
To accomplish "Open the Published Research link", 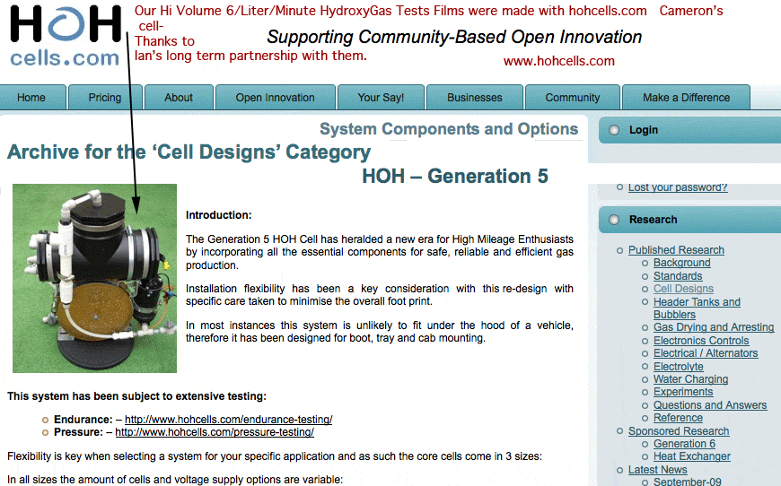I will click(x=676, y=250).
